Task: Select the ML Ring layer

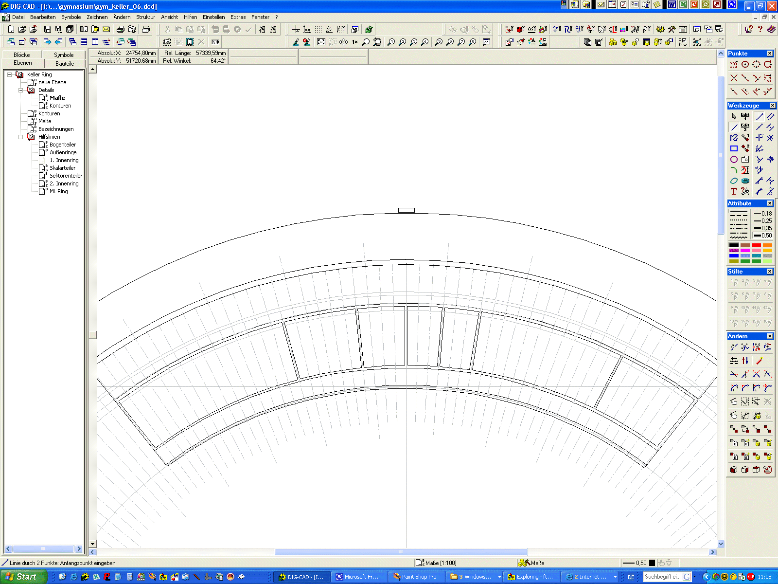Action: point(58,191)
